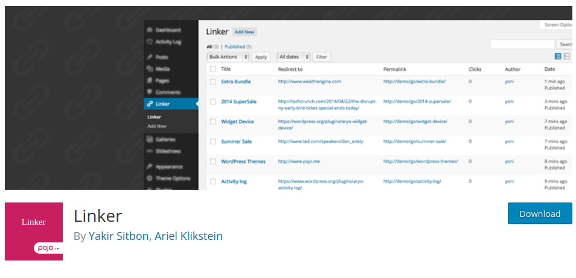This screenshot has height=278, width=576.
Task: Click the Linker chain icon in sidebar
Action: coord(150,104)
